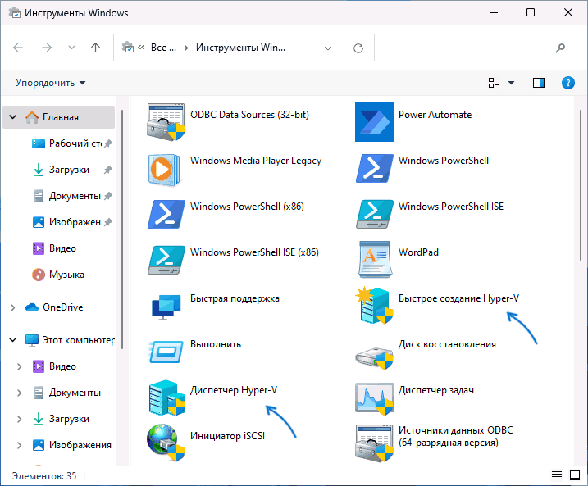Select the Быстрая поддержка icon
This screenshot has height=486, width=588.
166,307
